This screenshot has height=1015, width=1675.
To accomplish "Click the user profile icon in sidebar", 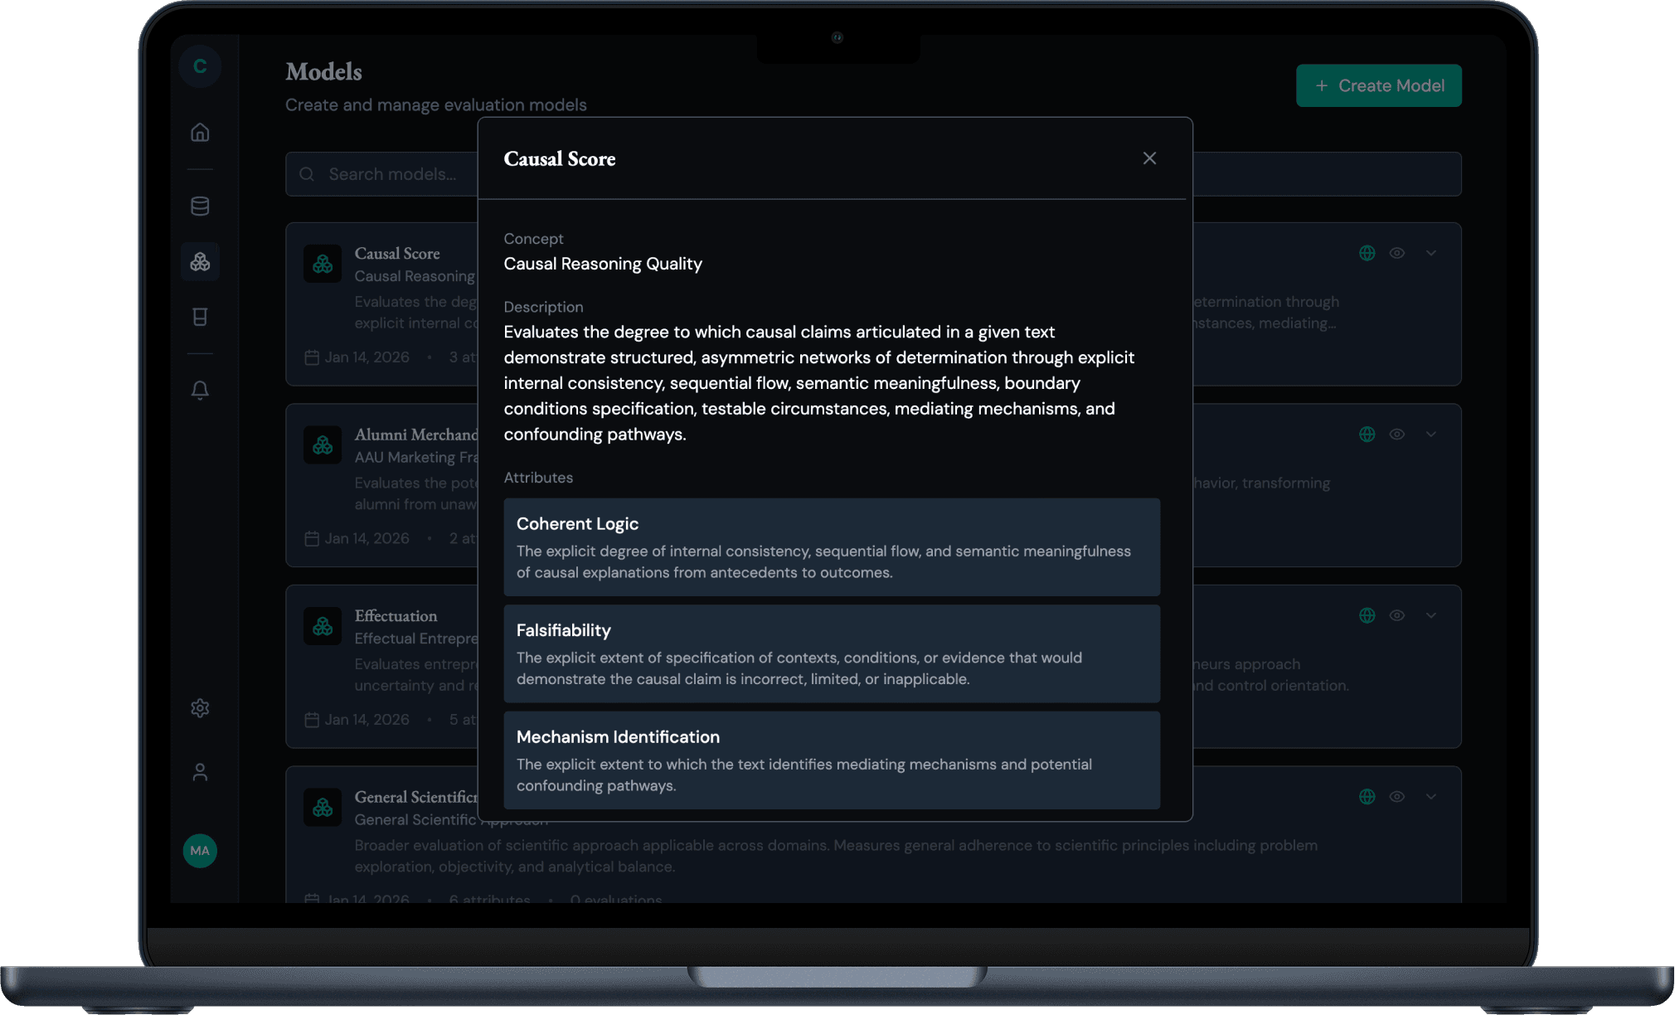I will pos(200,772).
